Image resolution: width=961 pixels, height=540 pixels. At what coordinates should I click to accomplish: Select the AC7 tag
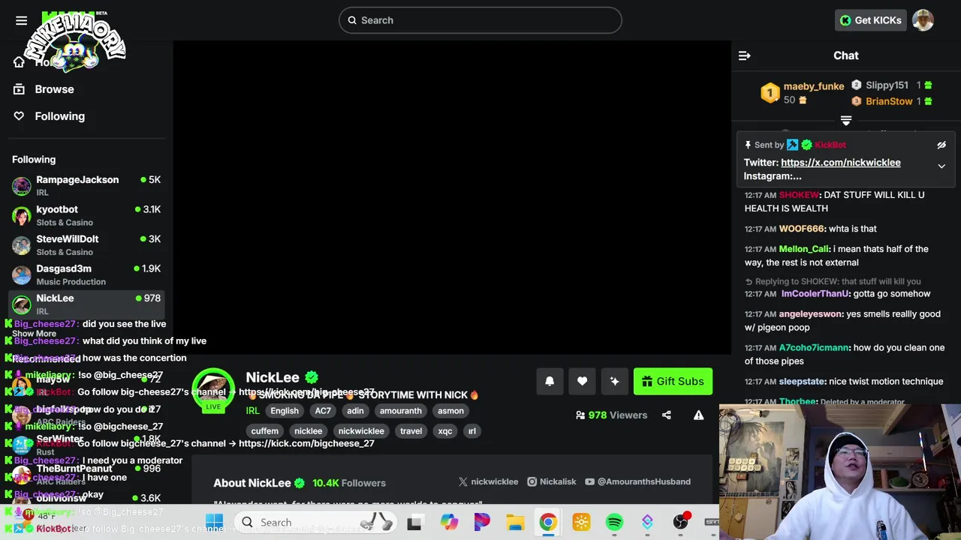[323, 410]
